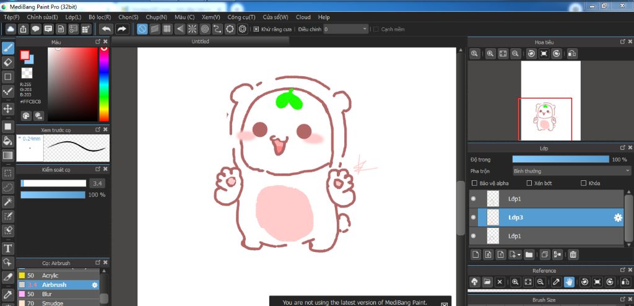Activate the eyedropper in the Reference panel
Image resolution: width=634 pixels, height=306 pixels.
point(557,282)
